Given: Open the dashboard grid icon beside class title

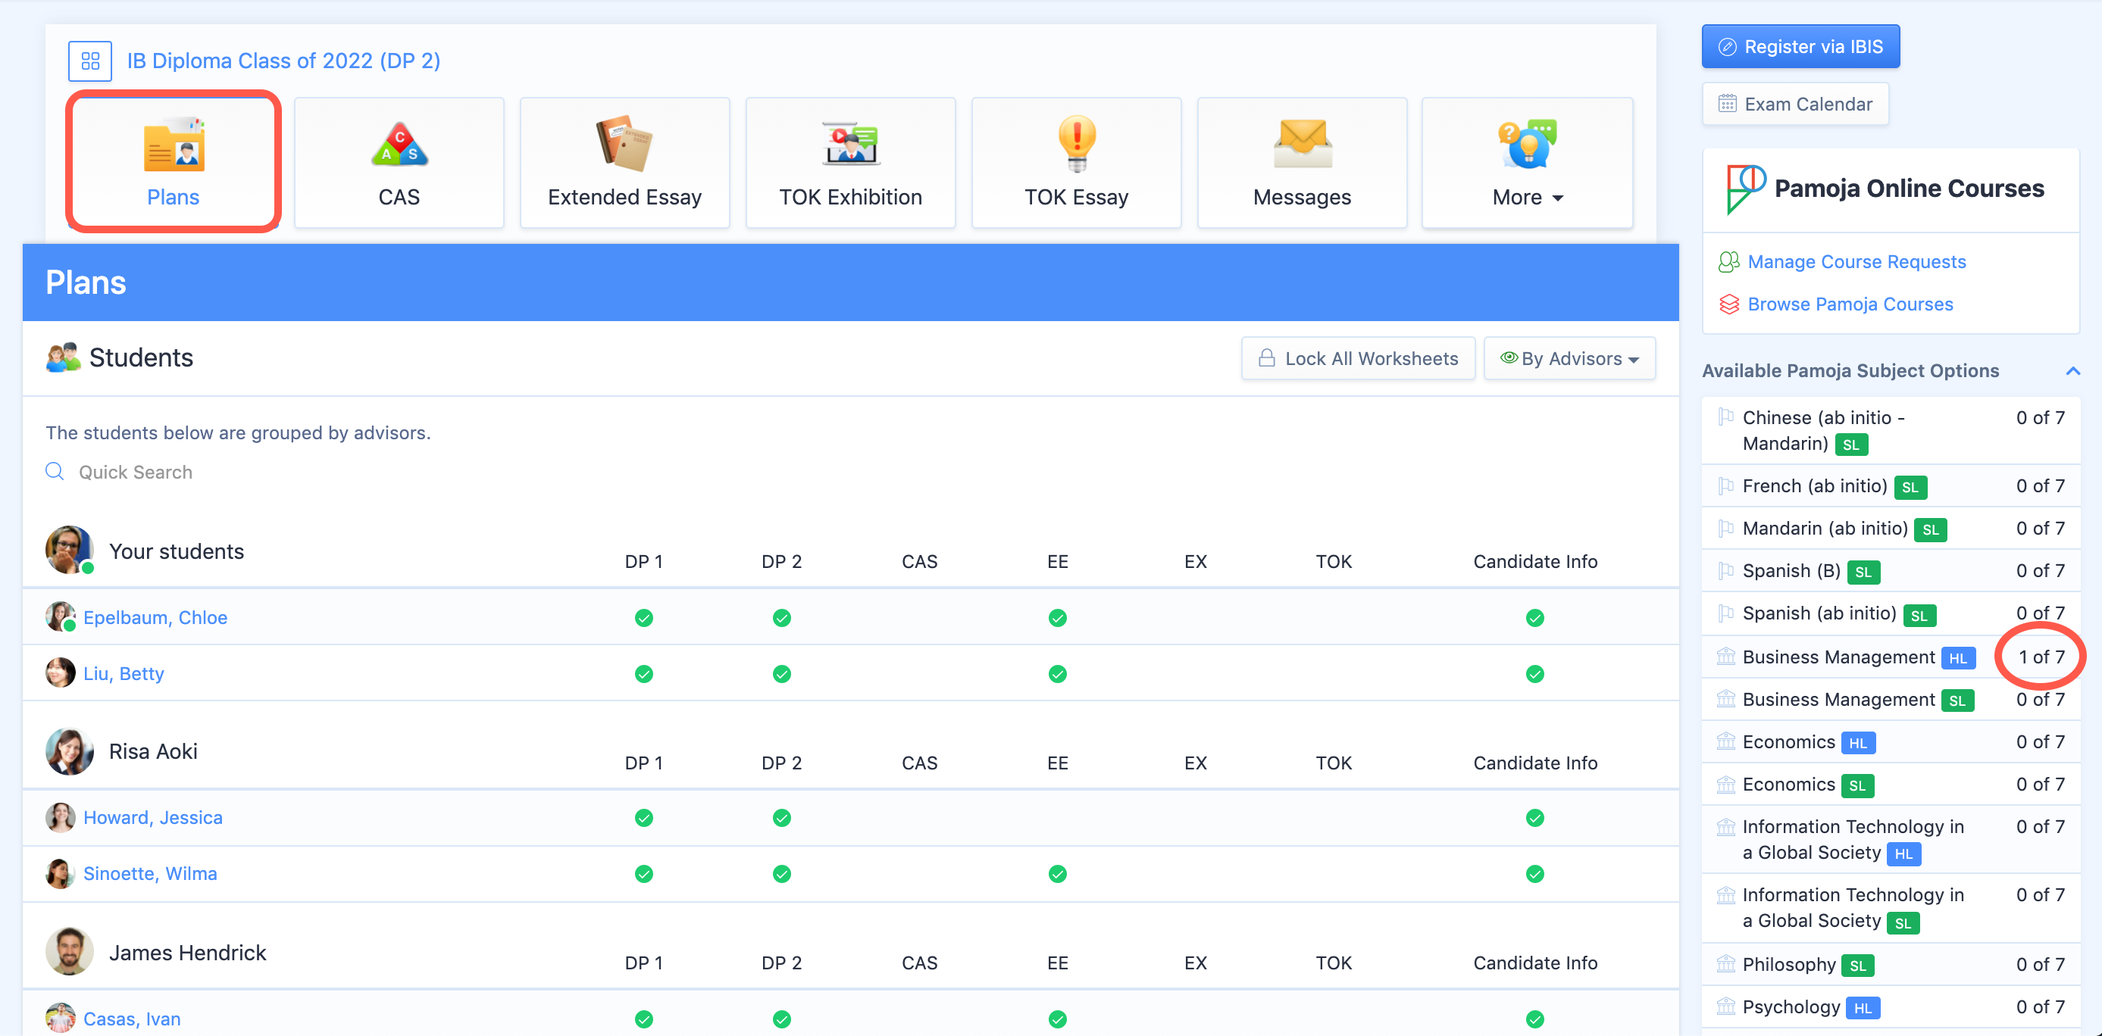Looking at the screenshot, I should coord(89,61).
